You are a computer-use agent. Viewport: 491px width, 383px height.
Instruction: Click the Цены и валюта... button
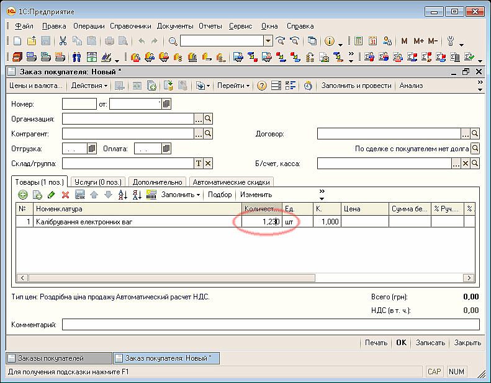click(x=36, y=86)
